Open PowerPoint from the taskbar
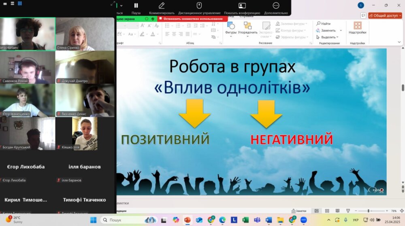 (x=187, y=220)
